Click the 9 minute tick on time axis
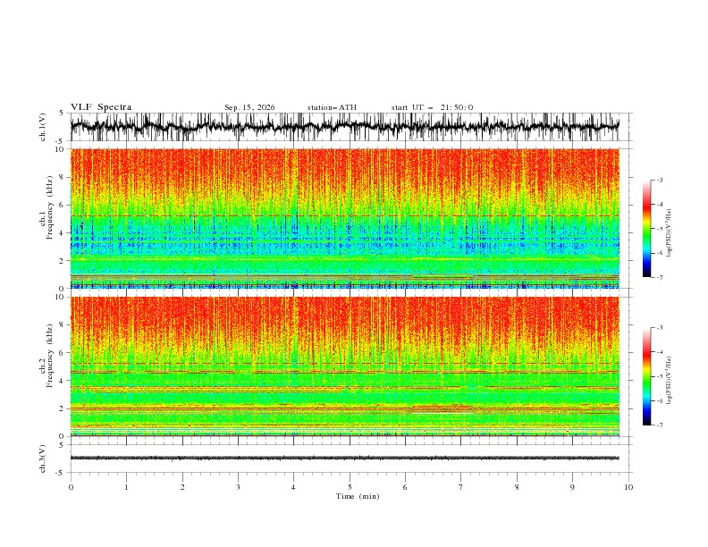Viewport: 708px width, 547px height. pos(572,487)
